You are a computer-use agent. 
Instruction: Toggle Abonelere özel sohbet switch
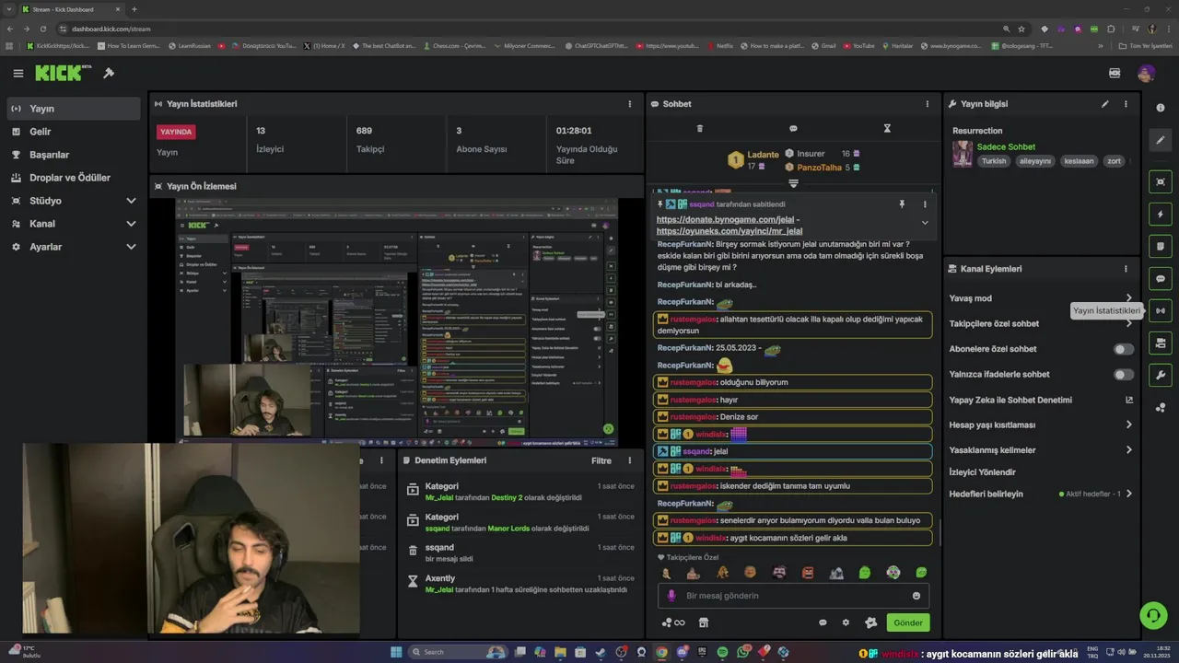[1124, 349]
